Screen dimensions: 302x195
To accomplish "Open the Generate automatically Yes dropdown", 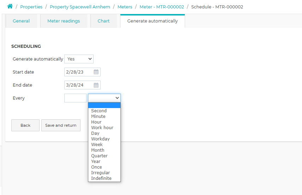I will pos(79,59).
